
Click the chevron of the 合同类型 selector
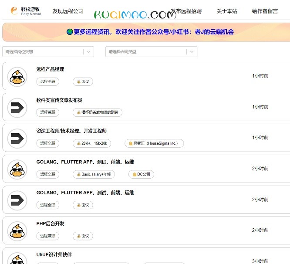click(192, 52)
